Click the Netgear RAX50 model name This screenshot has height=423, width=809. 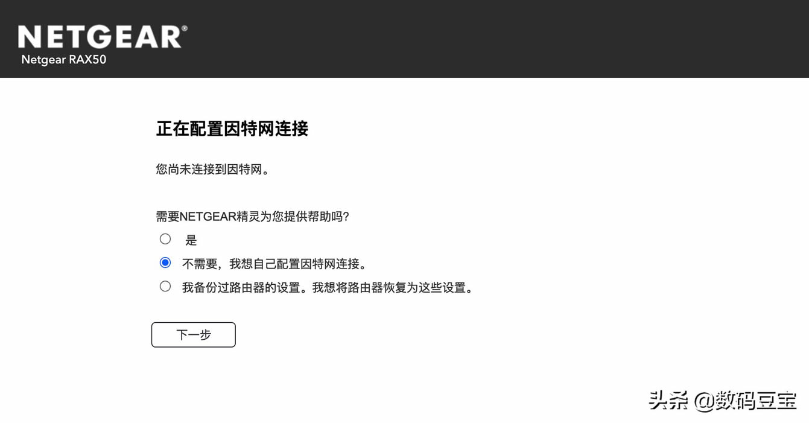coord(64,60)
